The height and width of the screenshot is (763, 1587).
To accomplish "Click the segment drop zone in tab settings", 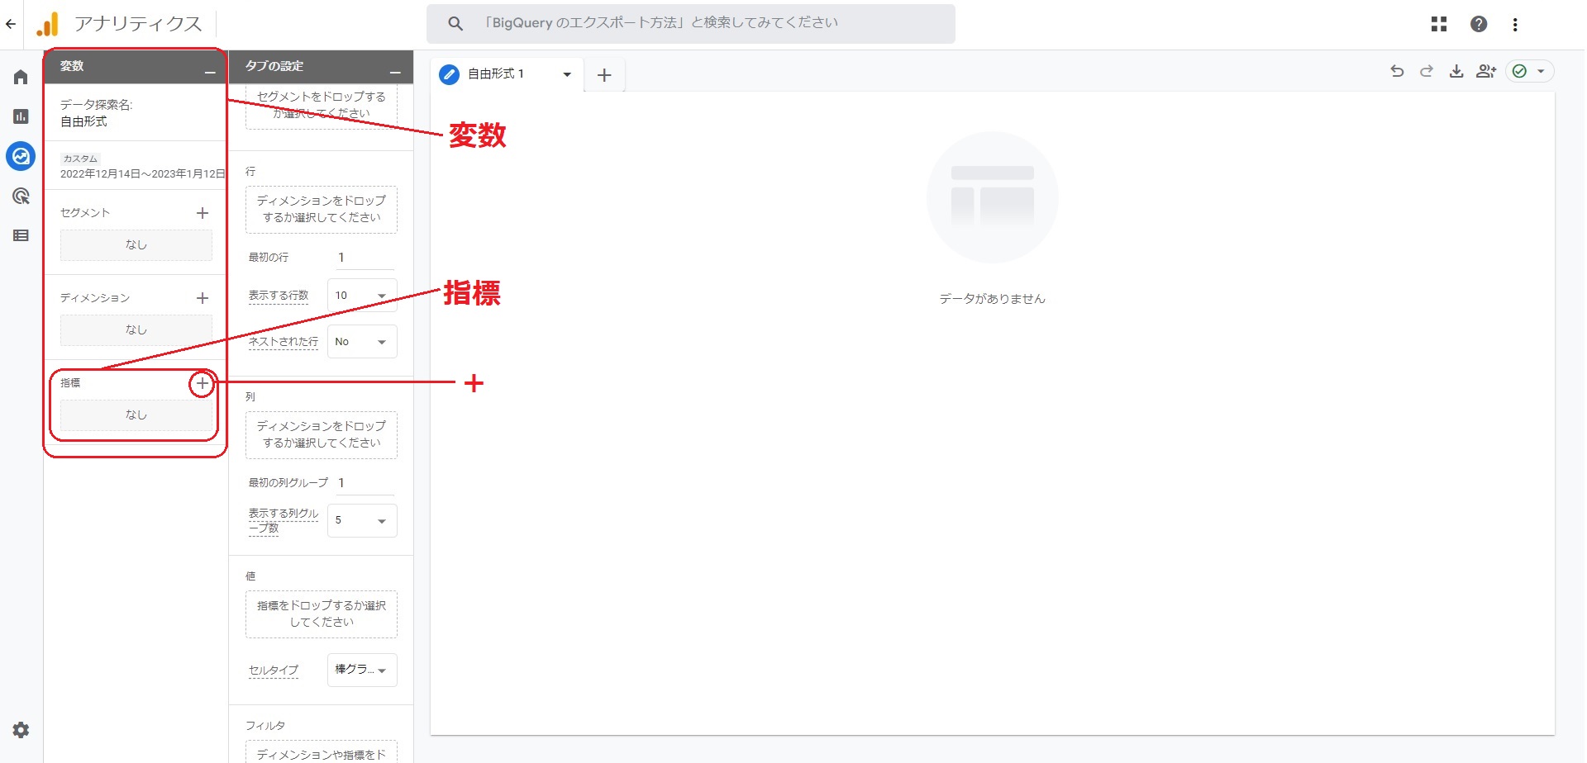I will tap(321, 106).
